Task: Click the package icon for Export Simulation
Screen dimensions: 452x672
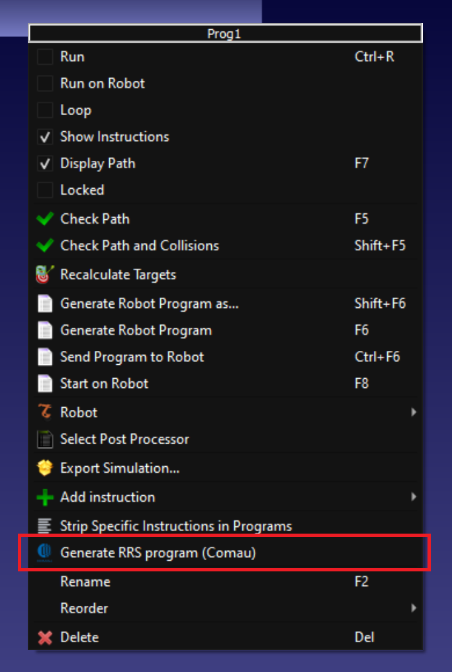Action: [x=45, y=468]
